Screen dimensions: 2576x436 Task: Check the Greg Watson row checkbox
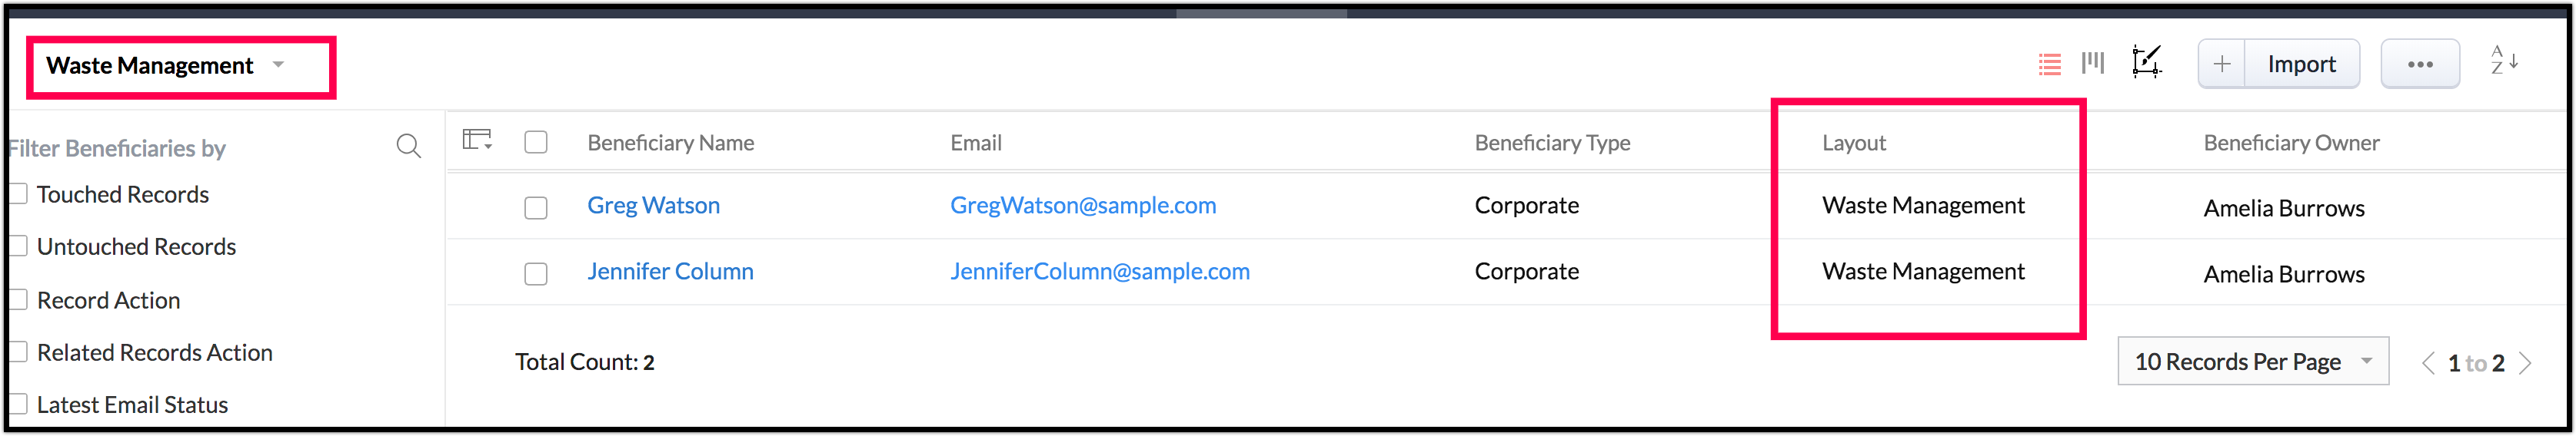tap(536, 207)
